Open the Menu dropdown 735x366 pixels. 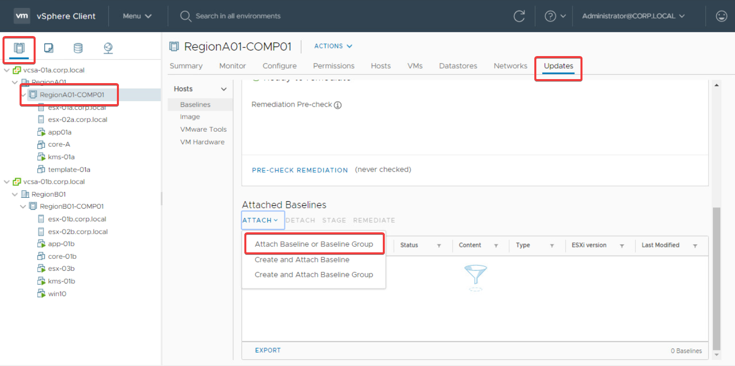point(137,16)
